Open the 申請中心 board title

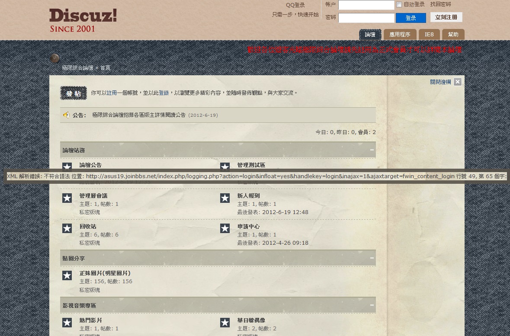coord(248,226)
